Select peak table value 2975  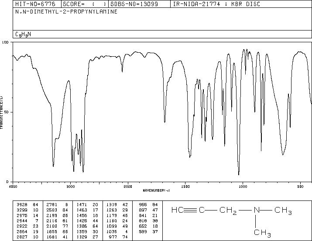coord(22,215)
